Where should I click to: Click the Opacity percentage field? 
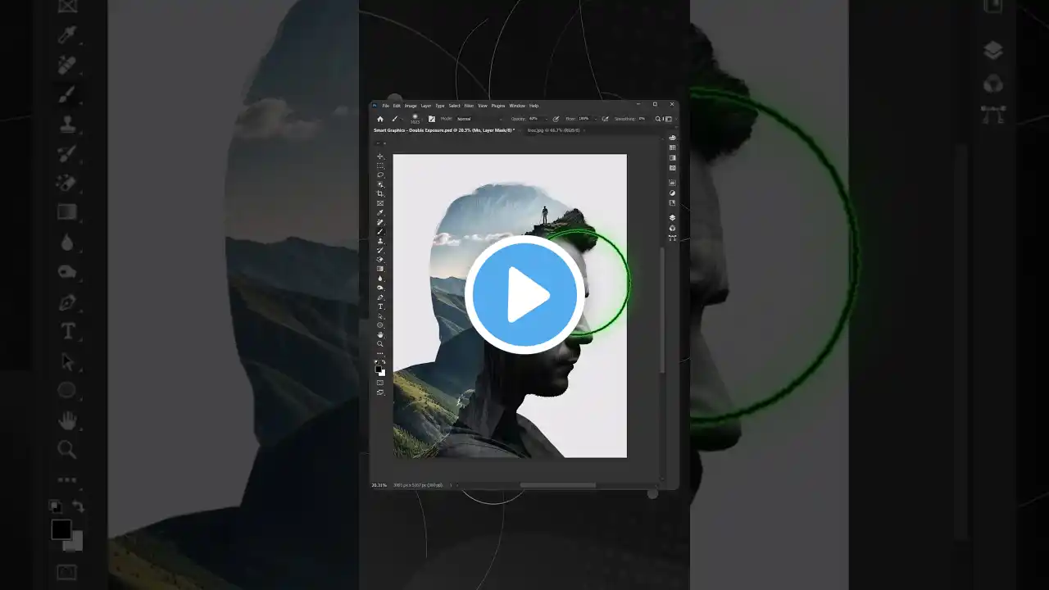tap(534, 119)
